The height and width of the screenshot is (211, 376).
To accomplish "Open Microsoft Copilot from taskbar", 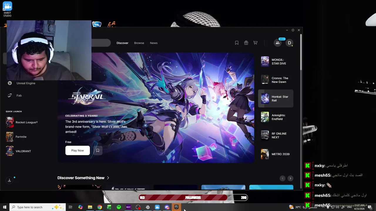I will pyautogui.click(x=80, y=207).
